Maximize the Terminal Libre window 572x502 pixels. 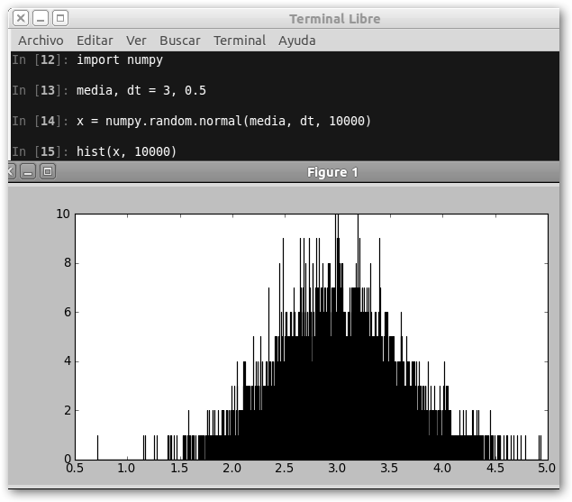[x=59, y=18]
